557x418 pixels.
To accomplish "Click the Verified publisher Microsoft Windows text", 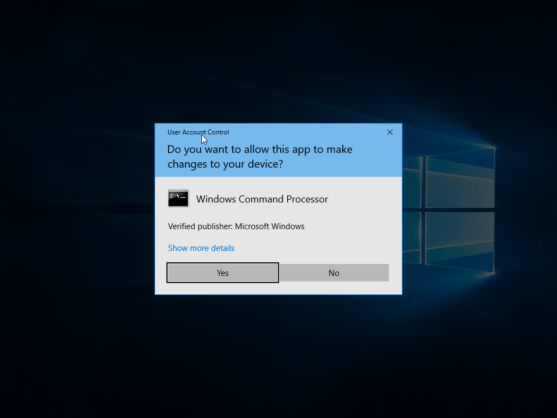I will pos(236,226).
